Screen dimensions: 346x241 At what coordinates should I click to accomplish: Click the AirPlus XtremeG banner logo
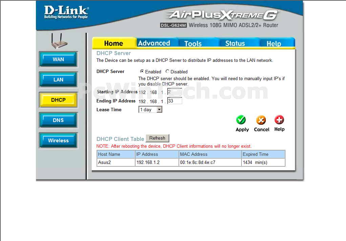[223, 15]
